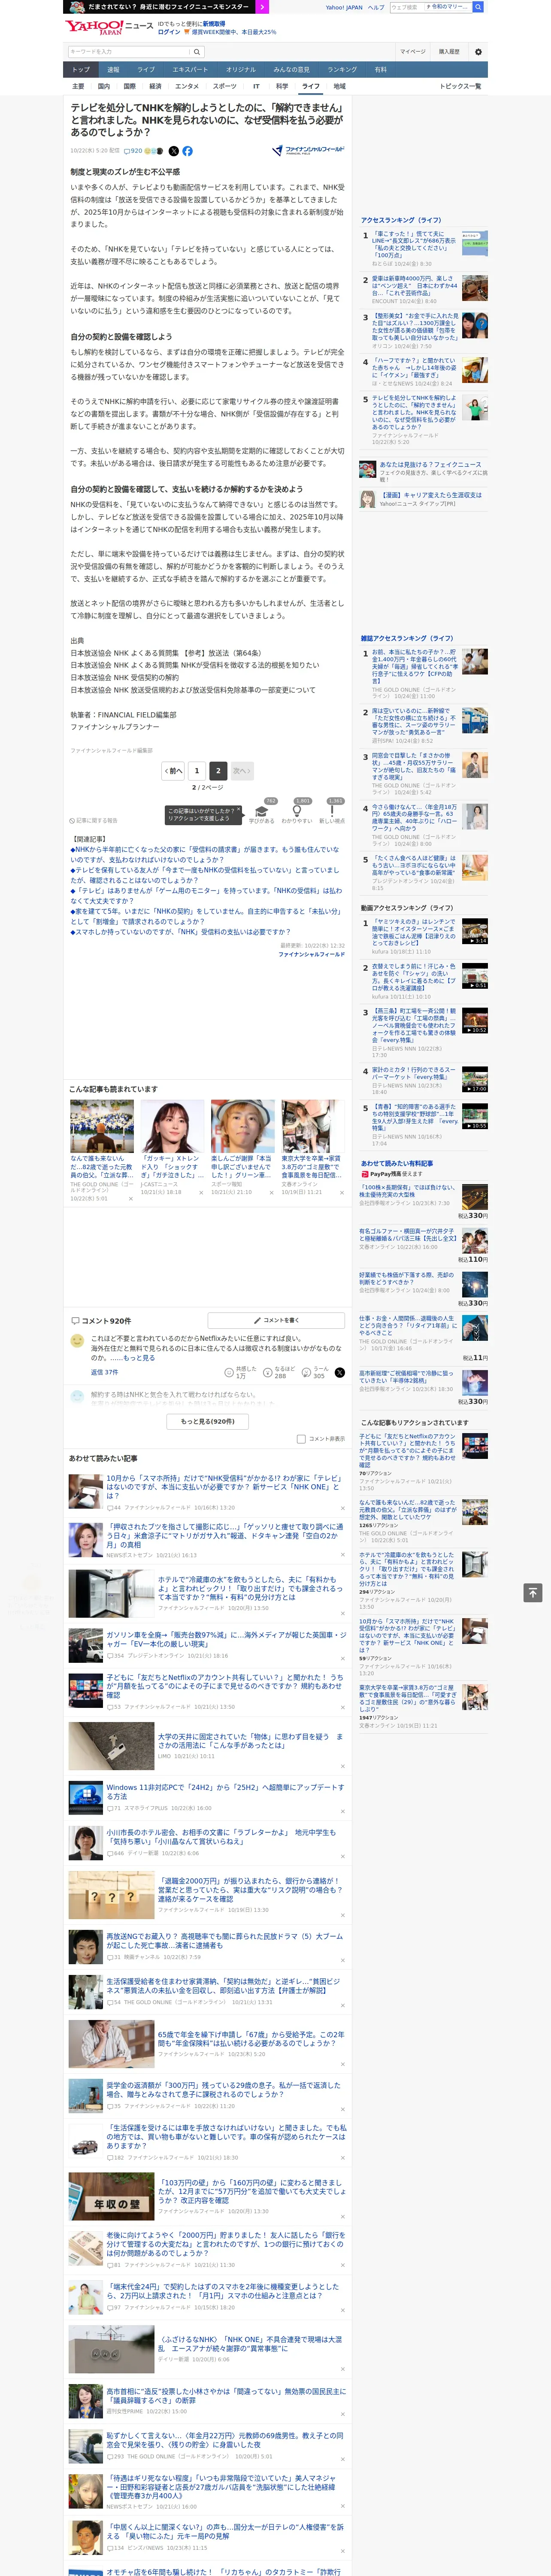Screen dimensions: 551x2576
Task: Share the article on Facebook
Action: point(187,151)
